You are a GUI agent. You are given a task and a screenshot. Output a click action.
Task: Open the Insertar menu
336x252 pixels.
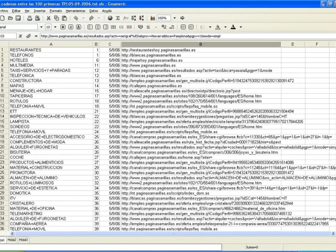coord(39,11)
